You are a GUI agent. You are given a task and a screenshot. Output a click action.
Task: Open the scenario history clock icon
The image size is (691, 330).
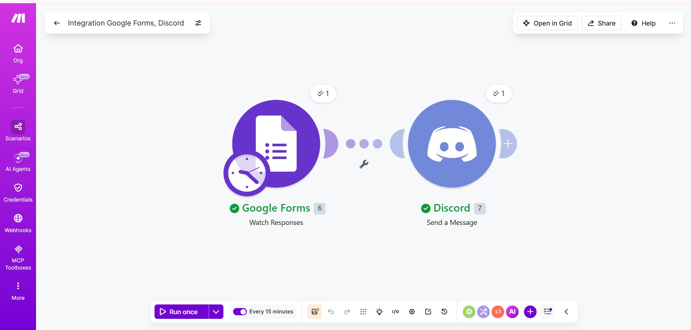tap(444, 312)
